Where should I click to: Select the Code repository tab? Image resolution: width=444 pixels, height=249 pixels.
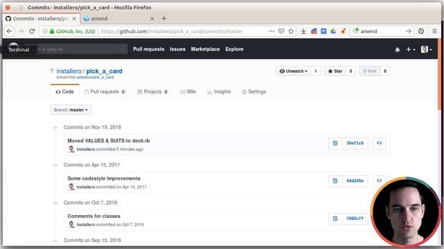65,92
